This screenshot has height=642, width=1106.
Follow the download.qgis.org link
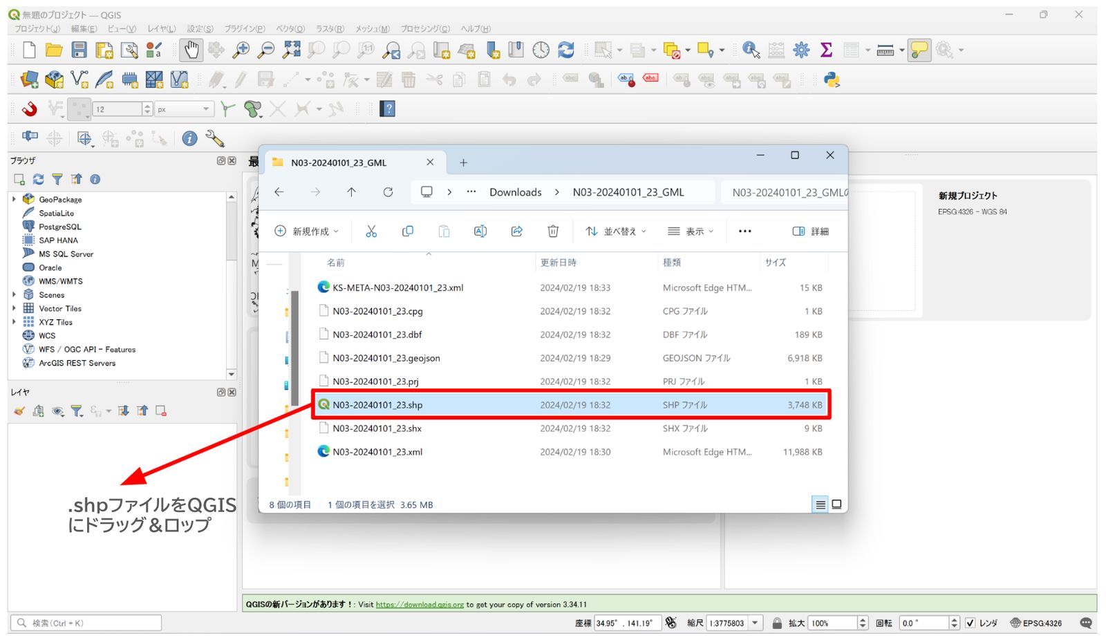(x=420, y=605)
